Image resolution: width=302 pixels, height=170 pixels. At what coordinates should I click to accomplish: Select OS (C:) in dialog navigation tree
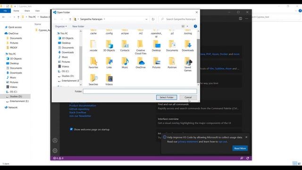64,71
